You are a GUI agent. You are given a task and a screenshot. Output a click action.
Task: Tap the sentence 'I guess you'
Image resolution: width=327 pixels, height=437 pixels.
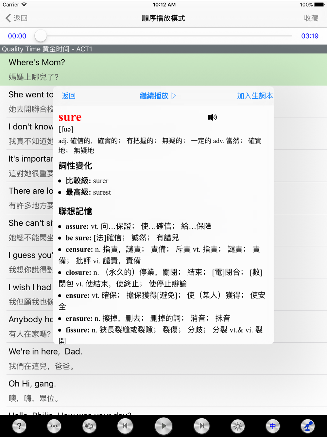30,255
